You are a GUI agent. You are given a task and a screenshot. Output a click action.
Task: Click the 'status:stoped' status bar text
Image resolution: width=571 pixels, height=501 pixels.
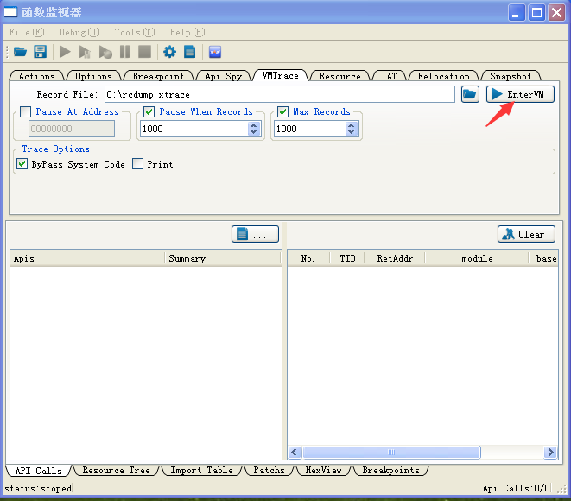[x=38, y=488]
